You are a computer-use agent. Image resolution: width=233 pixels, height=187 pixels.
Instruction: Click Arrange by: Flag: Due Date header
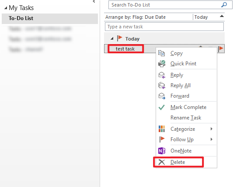136,17
